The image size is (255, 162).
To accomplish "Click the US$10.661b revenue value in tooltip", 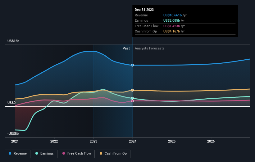I will click(x=172, y=15).
